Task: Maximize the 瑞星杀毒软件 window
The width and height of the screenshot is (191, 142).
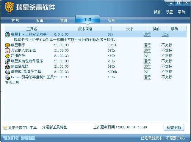Action: (179, 3)
